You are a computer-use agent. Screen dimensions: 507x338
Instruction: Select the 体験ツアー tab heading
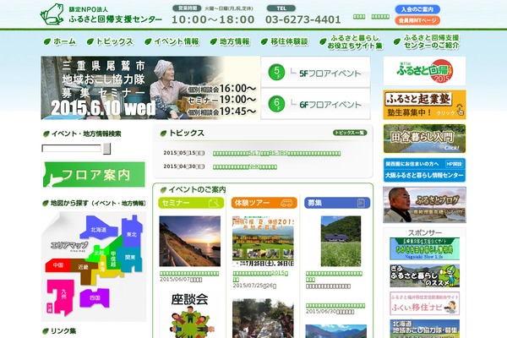(264, 203)
